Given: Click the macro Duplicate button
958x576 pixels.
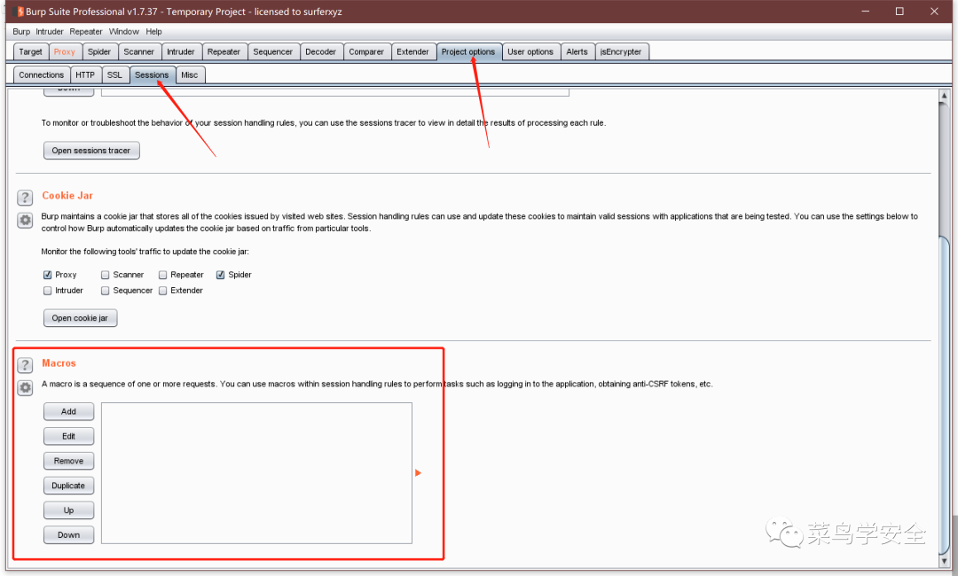Looking at the screenshot, I should click(68, 486).
